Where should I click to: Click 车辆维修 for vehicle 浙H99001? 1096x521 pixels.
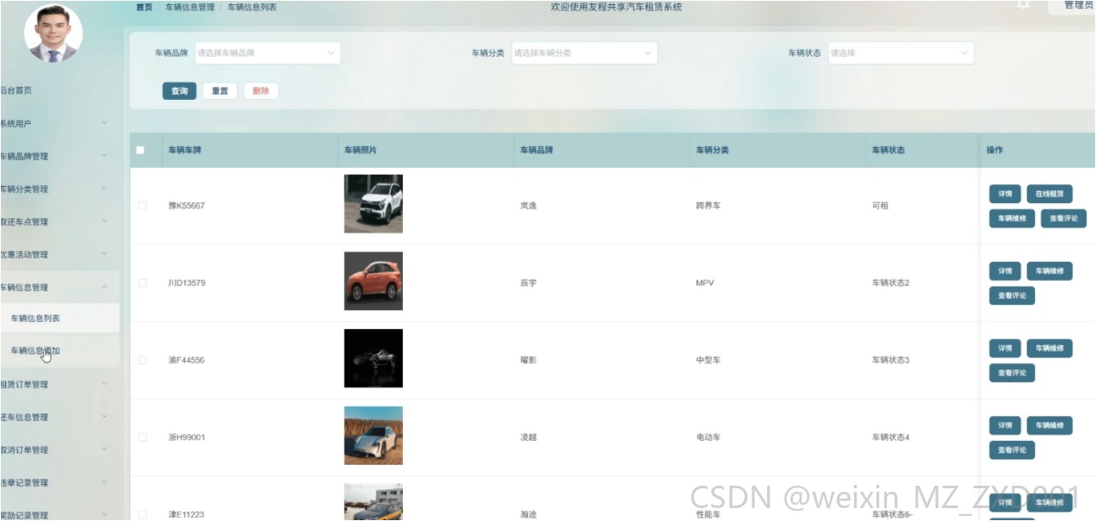pyautogui.click(x=1050, y=425)
